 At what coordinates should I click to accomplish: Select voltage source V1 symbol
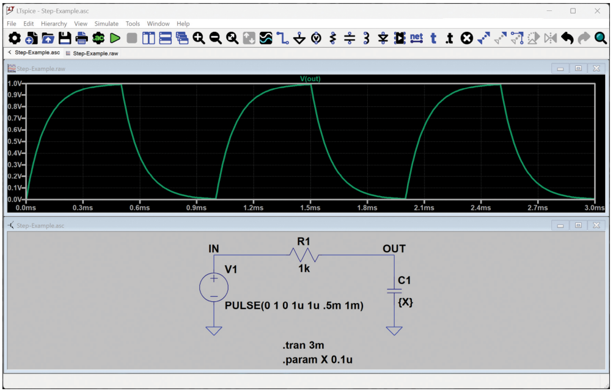214,288
